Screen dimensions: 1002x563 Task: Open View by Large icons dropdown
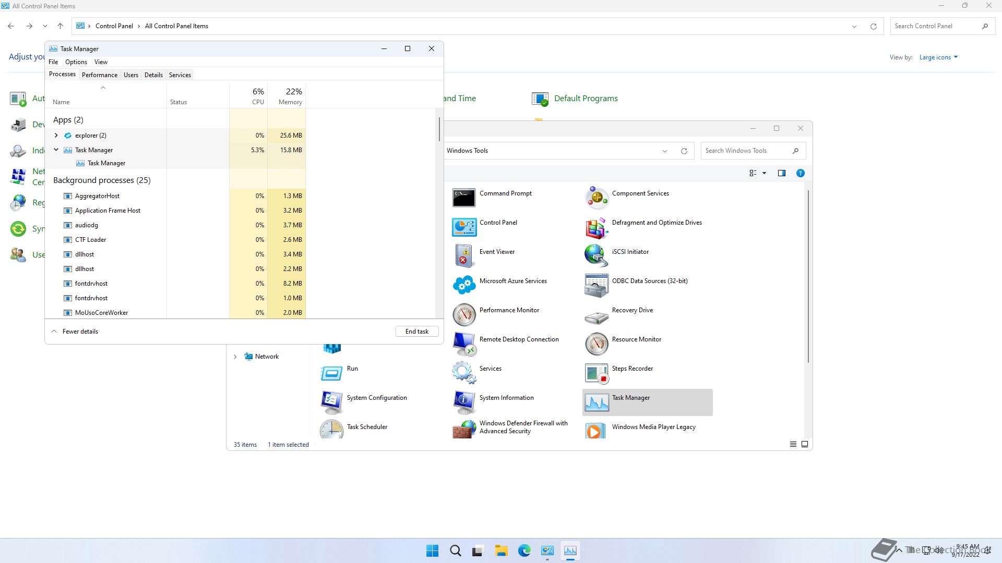coord(938,57)
